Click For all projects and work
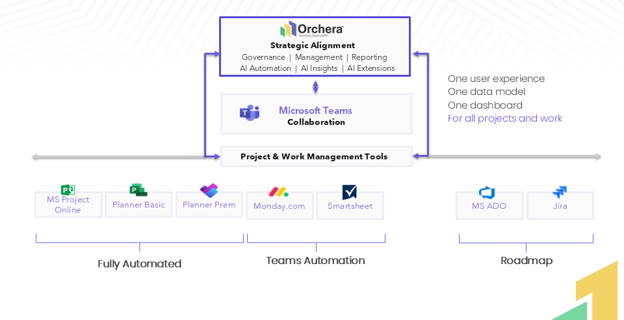 click(505, 118)
